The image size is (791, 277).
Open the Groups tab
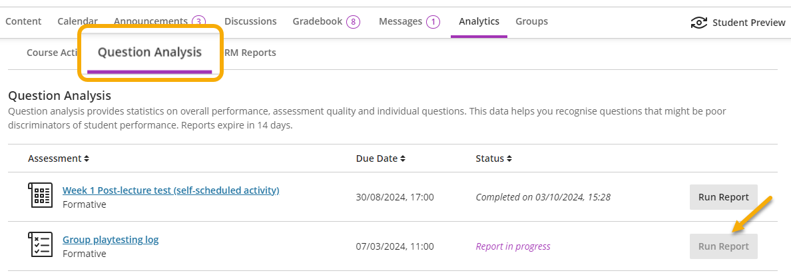(531, 21)
